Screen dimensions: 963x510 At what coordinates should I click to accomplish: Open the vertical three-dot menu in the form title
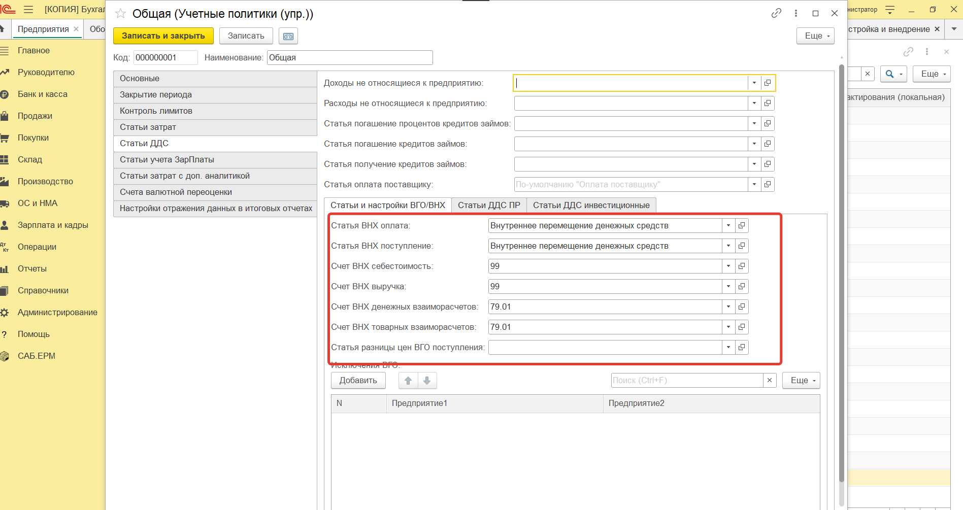pyautogui.click(x=795, y=14)
